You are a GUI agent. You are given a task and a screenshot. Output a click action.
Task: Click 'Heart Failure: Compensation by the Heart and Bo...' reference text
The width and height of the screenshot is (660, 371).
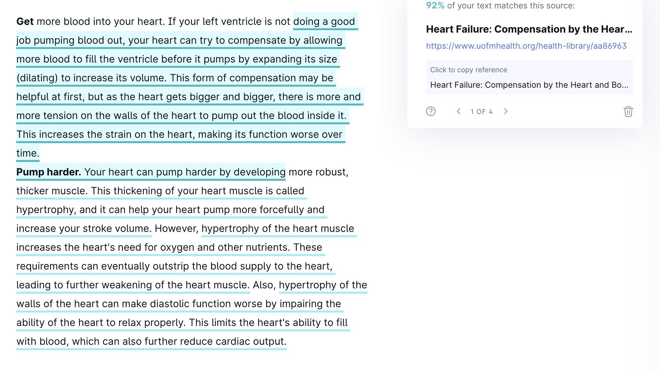529,85
